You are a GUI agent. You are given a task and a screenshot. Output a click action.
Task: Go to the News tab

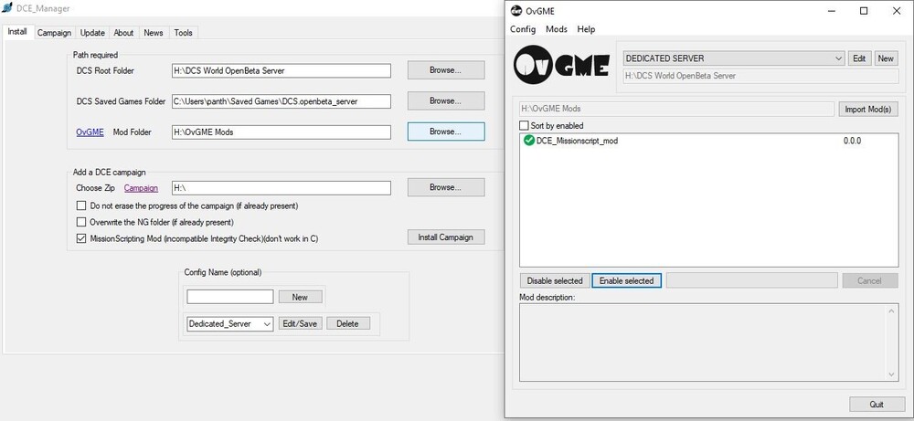coord(154,33)
